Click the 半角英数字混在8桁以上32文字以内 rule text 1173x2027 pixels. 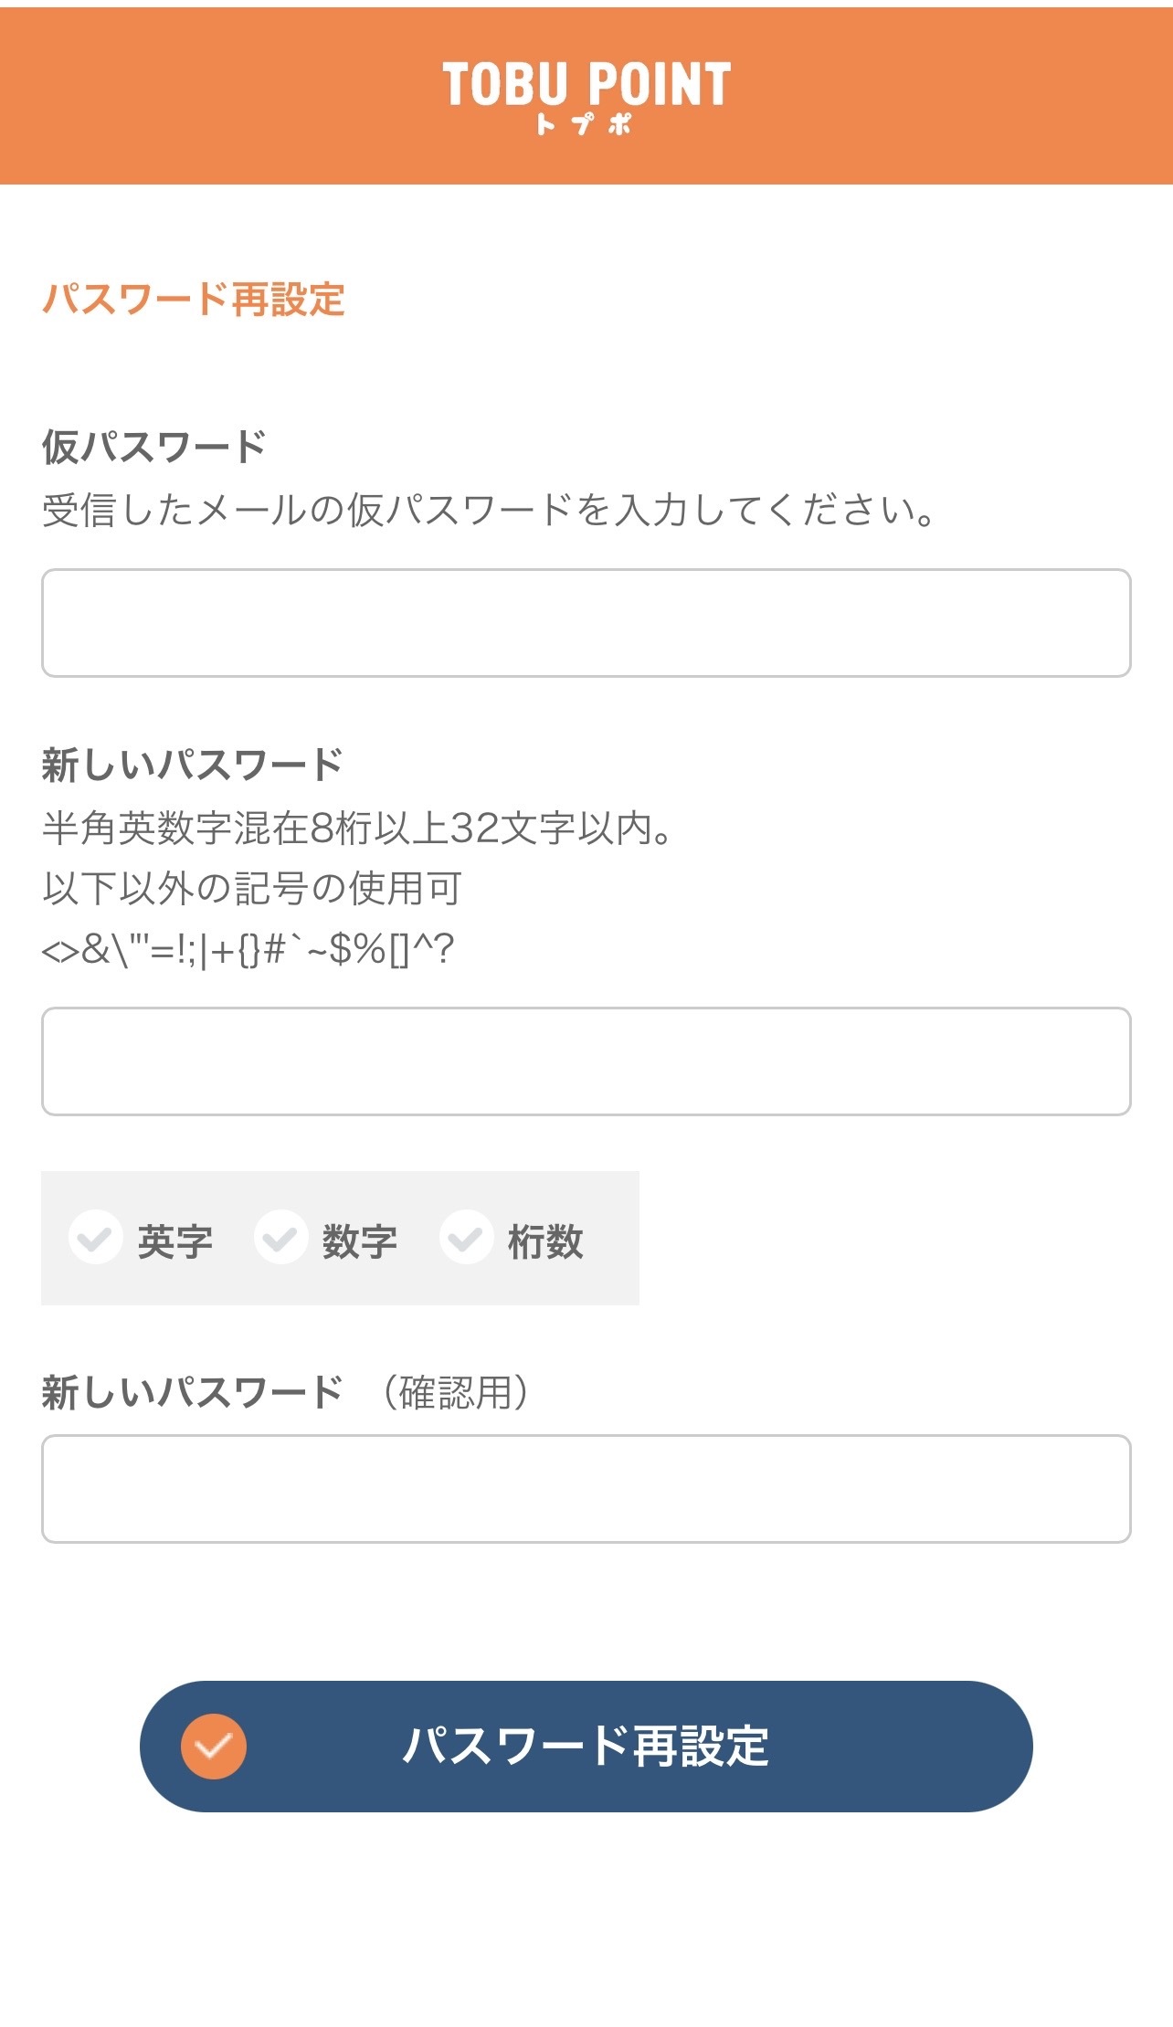click(x=357, y=828)
